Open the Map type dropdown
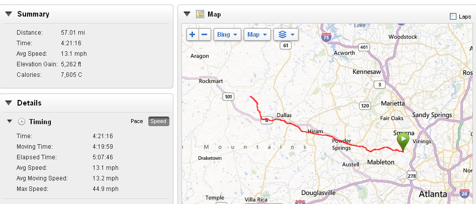Screen dimensions: 476x204 click(x=257, y=35)
